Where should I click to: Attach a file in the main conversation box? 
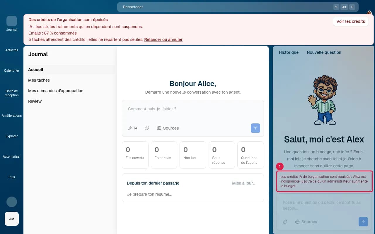[x=147, y=128]
